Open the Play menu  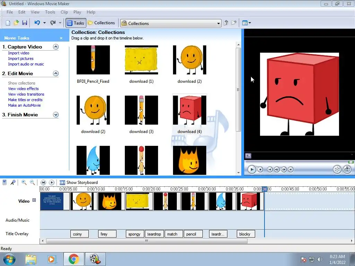click(77, 12)
